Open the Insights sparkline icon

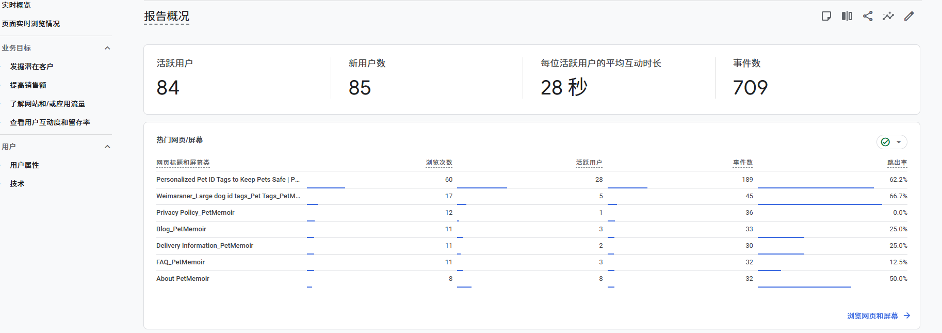click(888, 16)
